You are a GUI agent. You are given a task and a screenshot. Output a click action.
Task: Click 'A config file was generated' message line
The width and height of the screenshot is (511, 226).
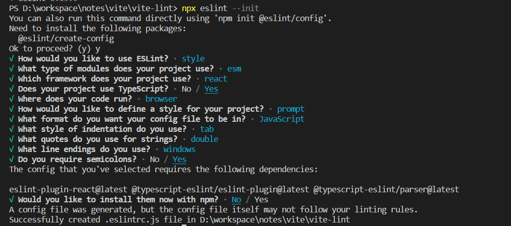214,210
